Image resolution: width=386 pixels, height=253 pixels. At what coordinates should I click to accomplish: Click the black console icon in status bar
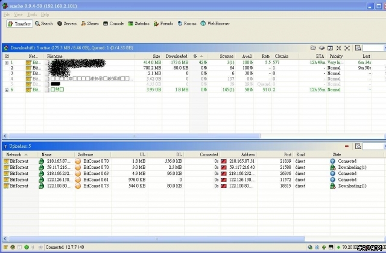tap(331, 247)
